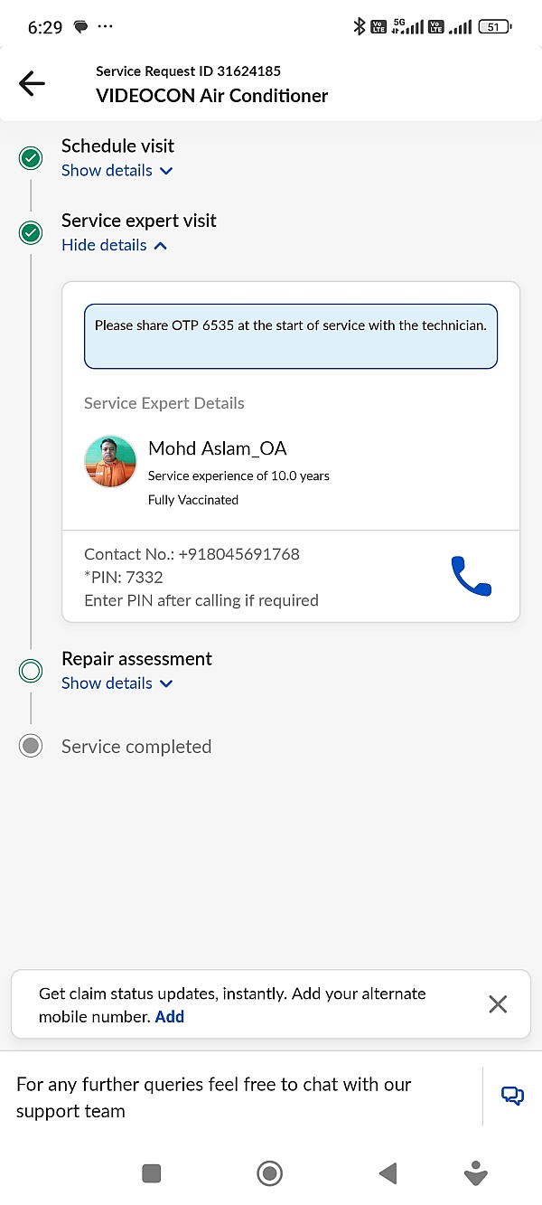
Task: Tap the Android recent apps square
Action: point(152,1173)
